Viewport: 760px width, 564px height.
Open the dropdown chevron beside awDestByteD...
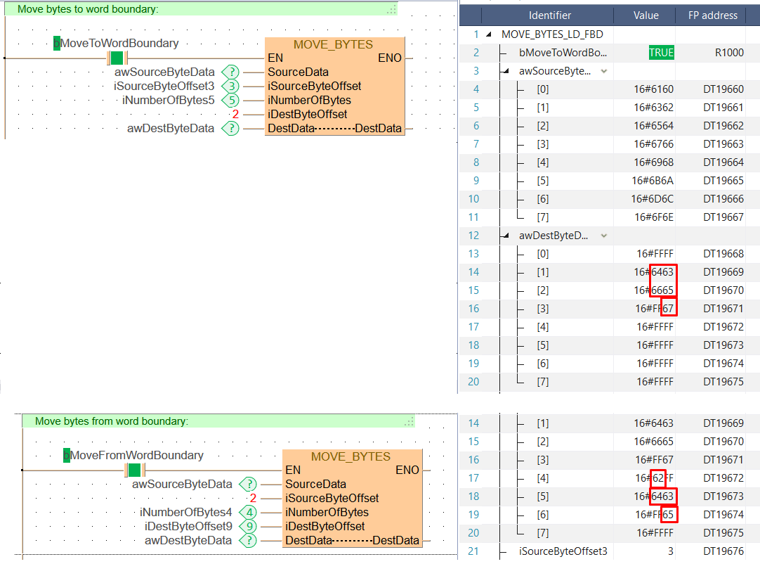coord(603,236)
